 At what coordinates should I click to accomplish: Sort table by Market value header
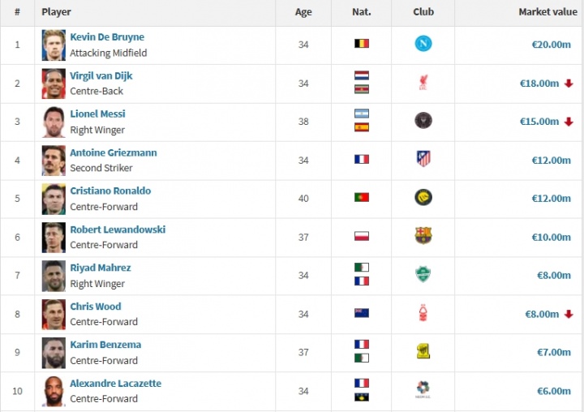(547, 12)
